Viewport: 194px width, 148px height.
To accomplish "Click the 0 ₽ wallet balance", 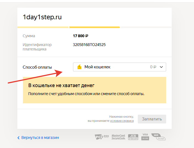I will click(x=153, y=67).
